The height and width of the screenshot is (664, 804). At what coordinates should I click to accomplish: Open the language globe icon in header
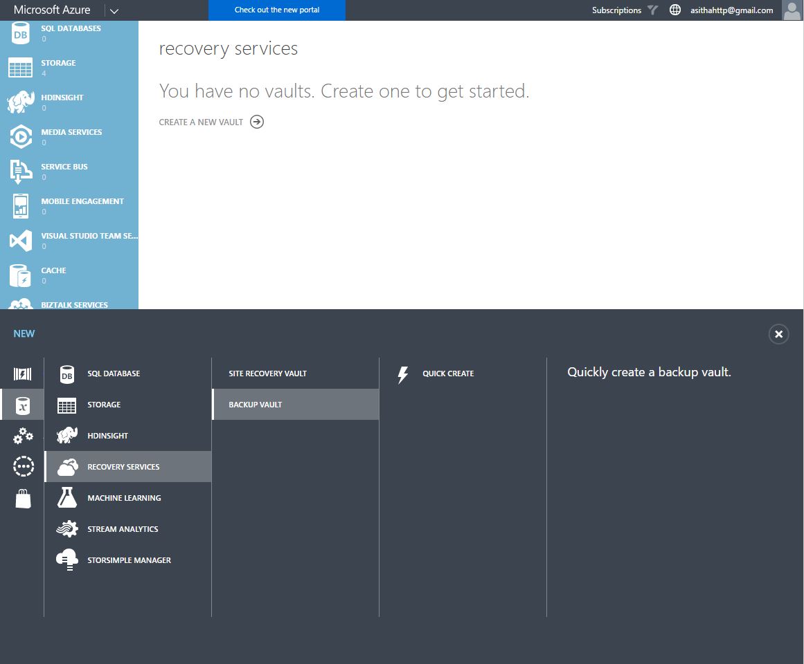[675, 10]
